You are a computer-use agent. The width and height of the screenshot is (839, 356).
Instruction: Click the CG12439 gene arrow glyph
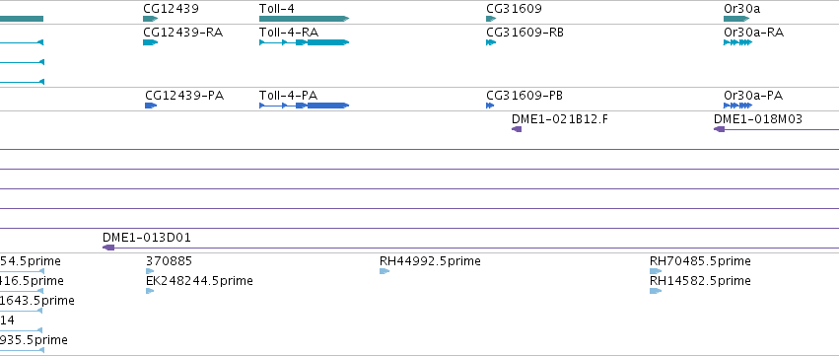[151, 19]
